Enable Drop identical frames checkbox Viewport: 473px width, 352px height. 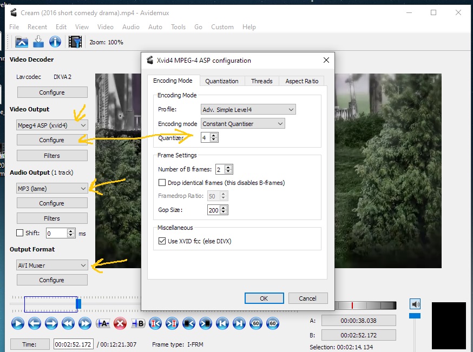coord(162,183)
